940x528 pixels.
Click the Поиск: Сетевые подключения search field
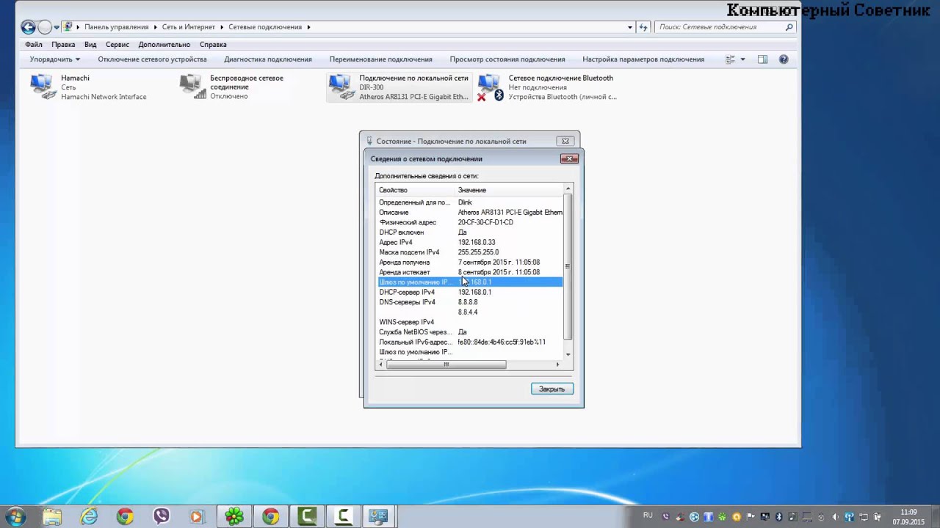click(720, 27)
